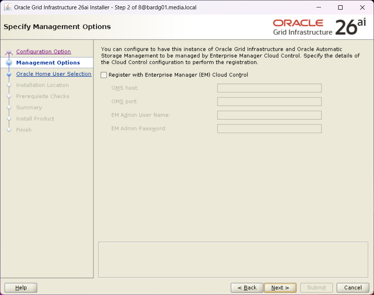Focus the EM Admin Password field

(269, 129)
